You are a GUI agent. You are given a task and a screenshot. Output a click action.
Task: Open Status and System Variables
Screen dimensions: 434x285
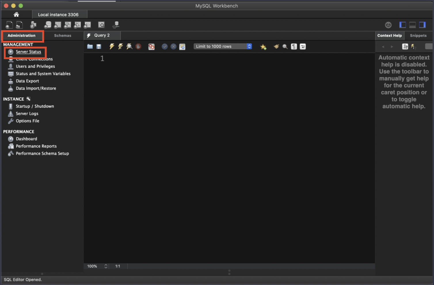43,74
